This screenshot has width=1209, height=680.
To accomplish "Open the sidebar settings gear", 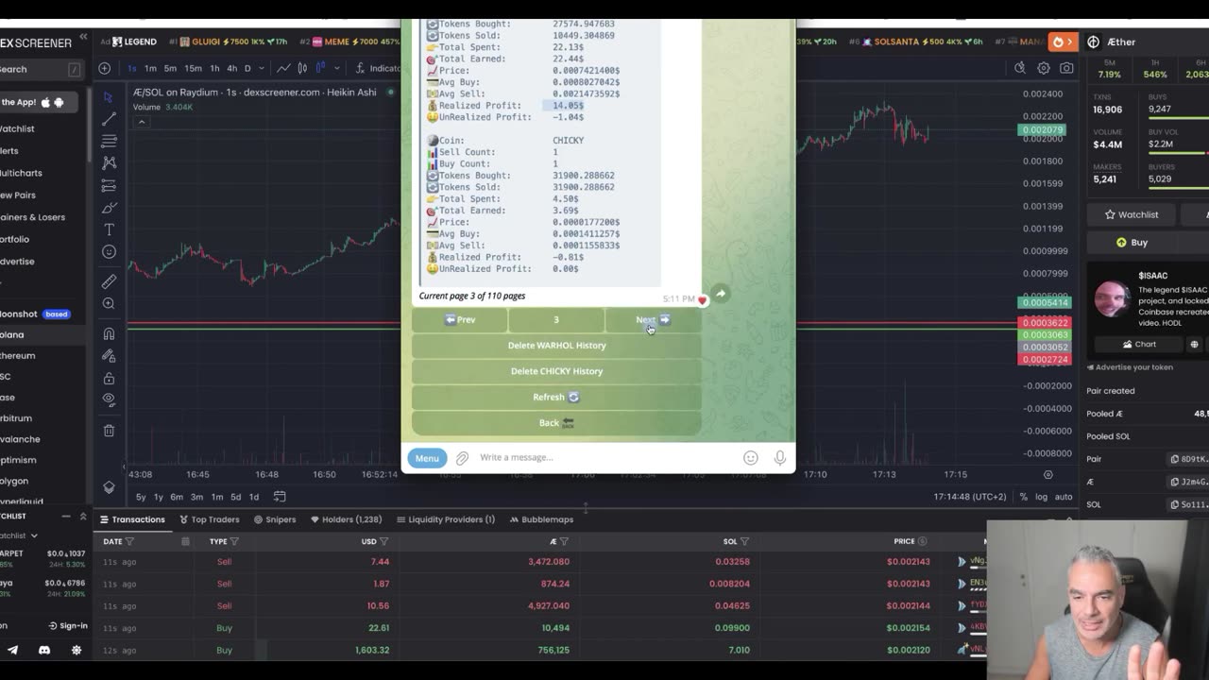I will click(77, 650).
